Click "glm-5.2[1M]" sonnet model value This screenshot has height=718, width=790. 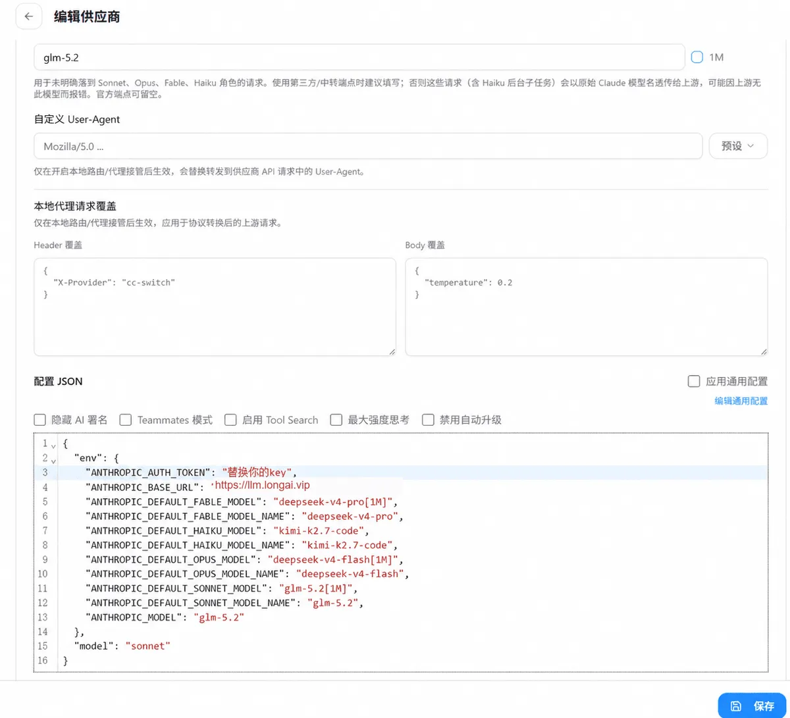pyautogui.click(x=317, y=588)
